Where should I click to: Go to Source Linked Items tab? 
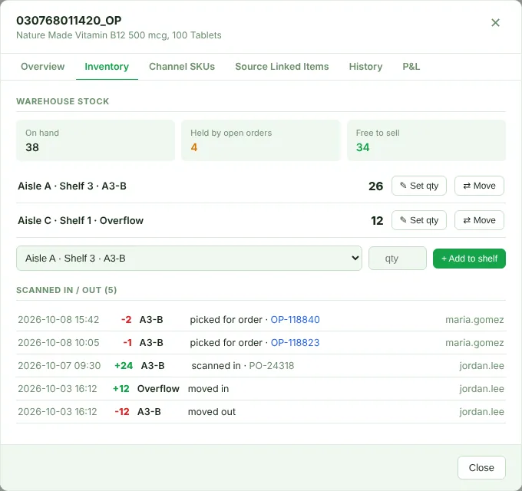[x=282, y=67]
